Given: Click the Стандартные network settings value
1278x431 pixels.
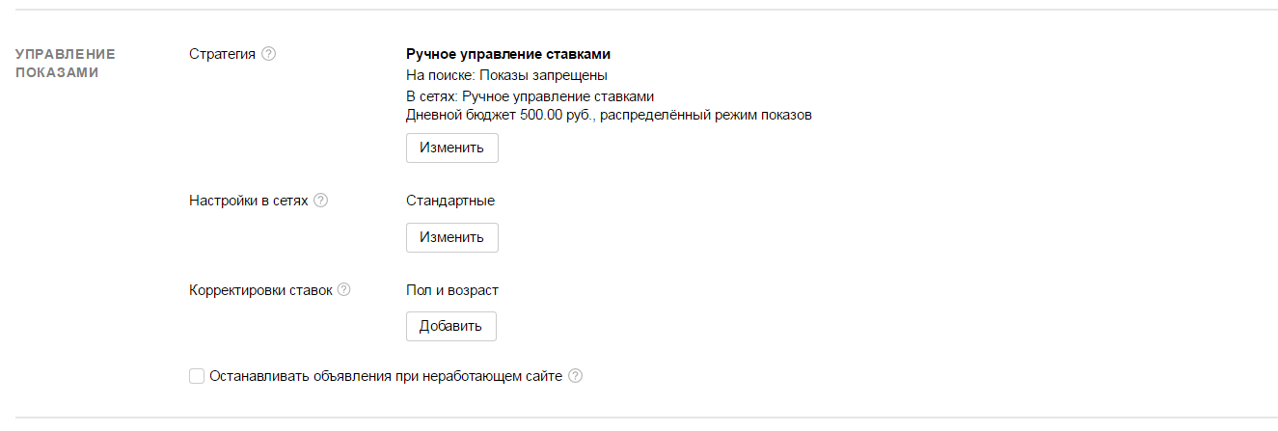Looking at the screenshot, I should (450, 201).
